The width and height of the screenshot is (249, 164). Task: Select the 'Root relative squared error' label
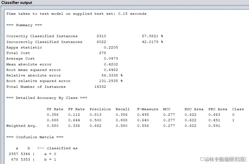pos(39,81)
